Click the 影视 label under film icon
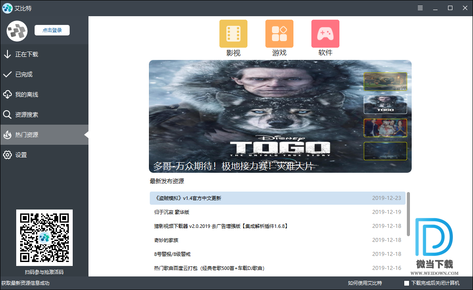Screen dimensions: 473x290 [233, 53]
